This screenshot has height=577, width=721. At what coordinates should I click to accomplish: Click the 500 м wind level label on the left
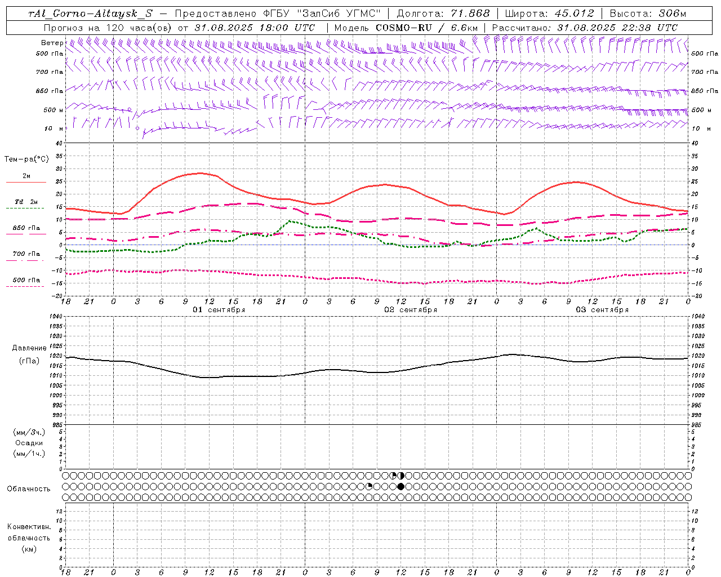(54, 110)
